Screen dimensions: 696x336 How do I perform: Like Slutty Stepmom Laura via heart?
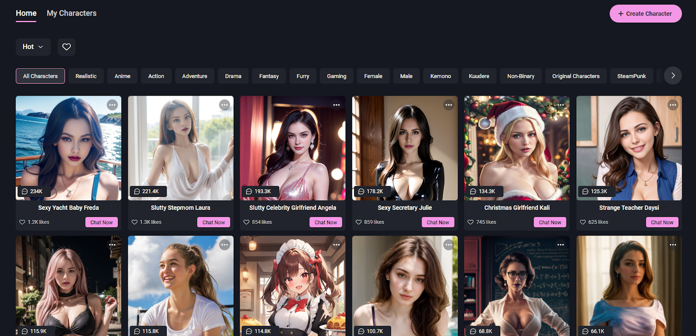click(x=134, y=222)
